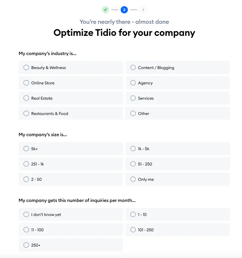This screenshot has width=242, height=258.
Task: Select the Online Store option
Action: [71, 83]
